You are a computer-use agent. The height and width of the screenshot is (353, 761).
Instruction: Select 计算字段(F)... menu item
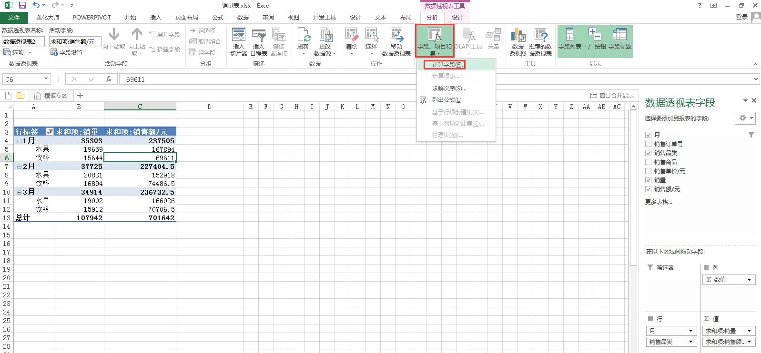tap(456, 65)
